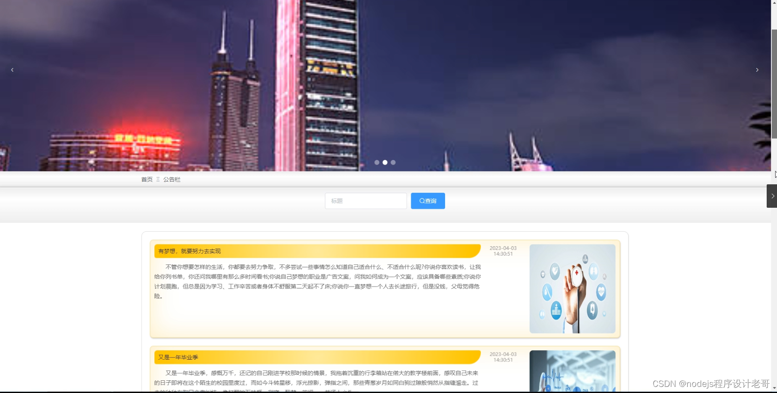Go to previous carousel slide arrow

click(x=12, y=70)
